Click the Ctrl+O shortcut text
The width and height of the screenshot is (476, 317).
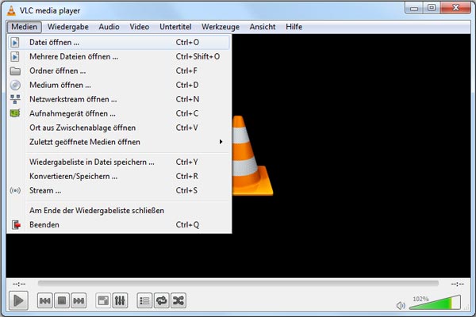[187, 42]
